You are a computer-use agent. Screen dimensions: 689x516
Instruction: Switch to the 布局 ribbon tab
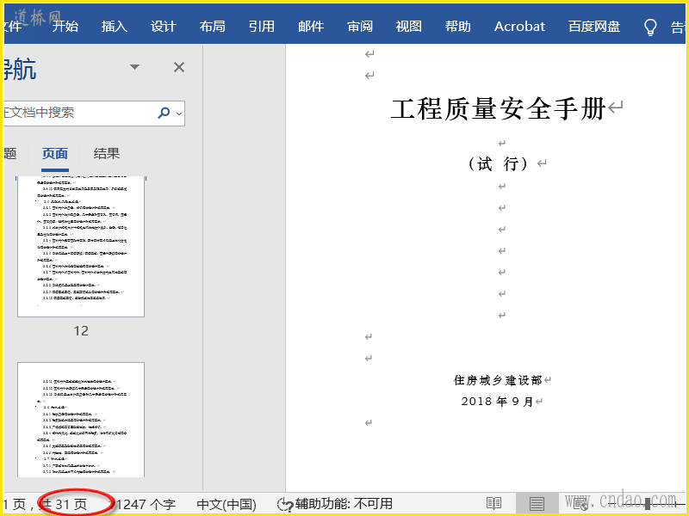pos(213,27)
